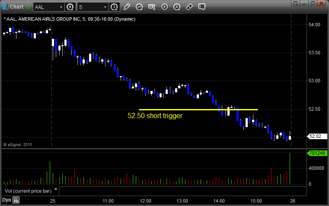This screenshot has height=206, width=329.
Task: Select the yellow 52.50 short trigger line
Action: [198, 109]
